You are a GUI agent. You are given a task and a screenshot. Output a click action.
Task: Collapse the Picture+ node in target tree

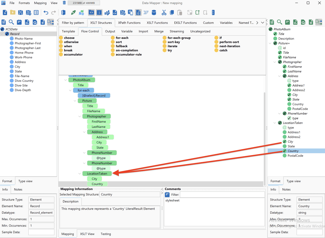click(x=270, y=43)
